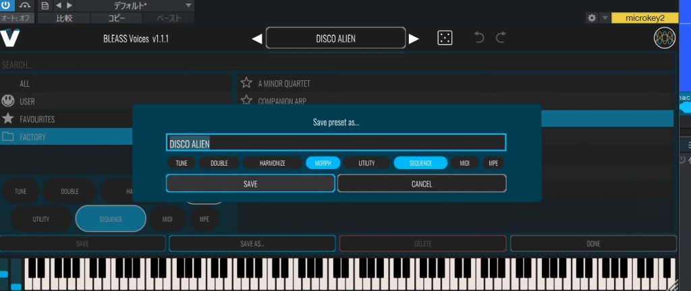The height and width of the screenshot is (291, 691).
Task: Click the redo arrow icon
Action: [501, 38]
